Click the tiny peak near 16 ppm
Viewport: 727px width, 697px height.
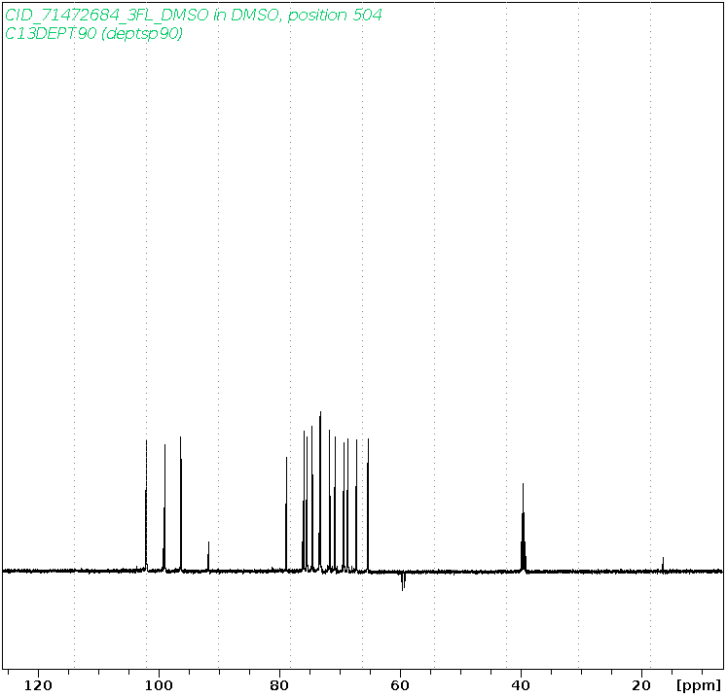click(663, 564)
